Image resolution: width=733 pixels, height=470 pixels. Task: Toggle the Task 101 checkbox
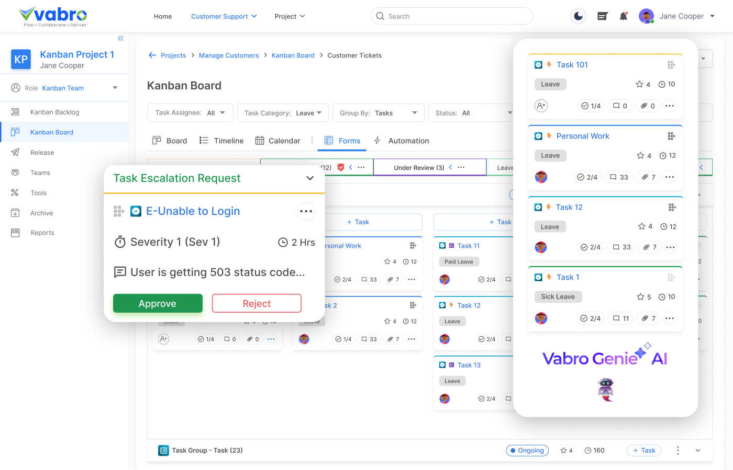538,65
